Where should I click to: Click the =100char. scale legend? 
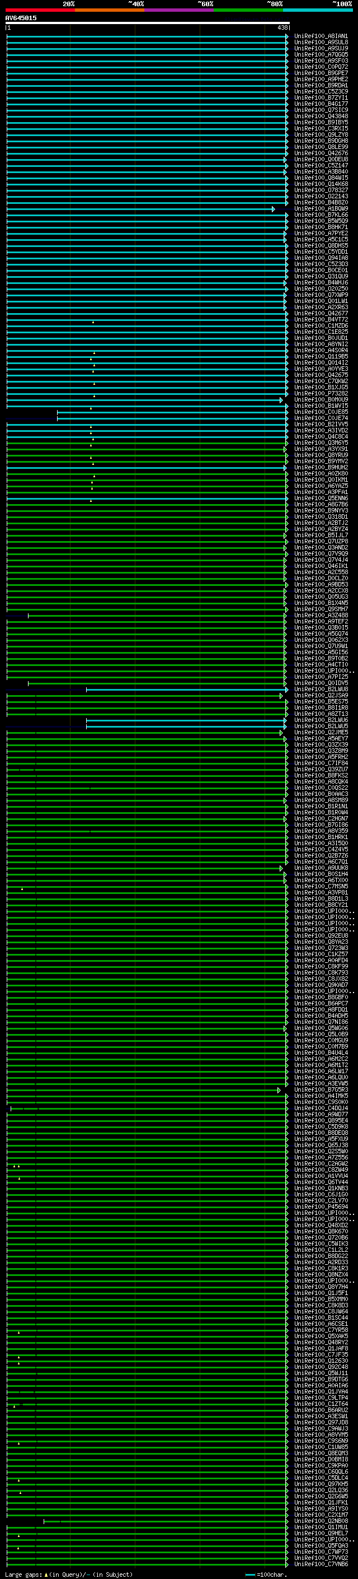coord(267,1574)
